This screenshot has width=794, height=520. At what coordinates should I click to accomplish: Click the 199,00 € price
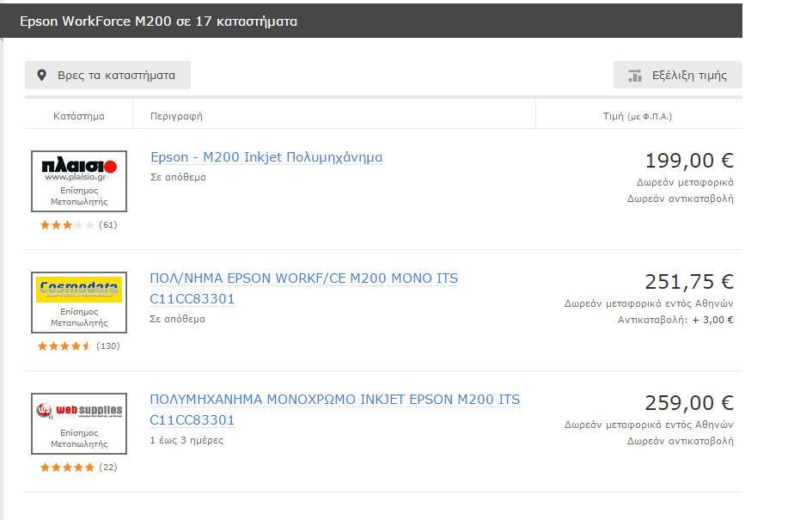tap(689, 161)
